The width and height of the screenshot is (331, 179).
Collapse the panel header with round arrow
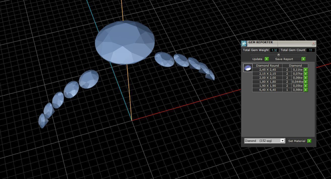tap(278, 55)
